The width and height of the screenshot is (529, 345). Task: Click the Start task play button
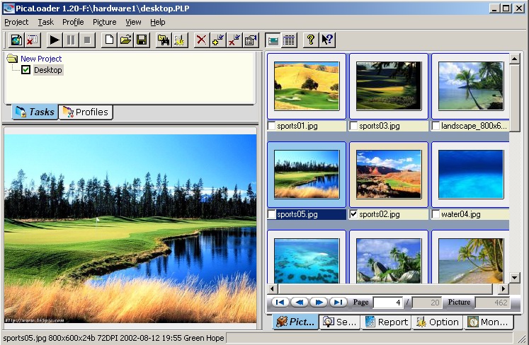55,40
